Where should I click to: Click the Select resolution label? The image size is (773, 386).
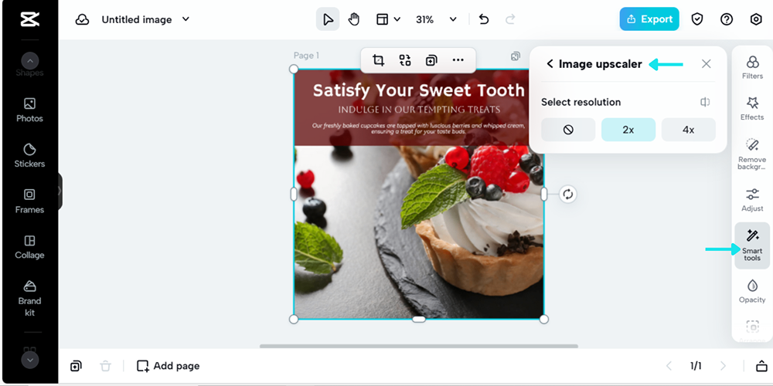point(581,102)
